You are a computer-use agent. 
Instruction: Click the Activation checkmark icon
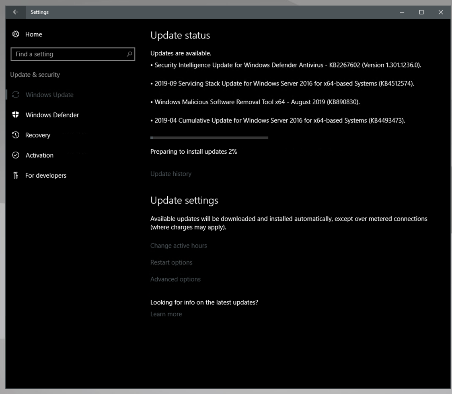click(16, 155)
